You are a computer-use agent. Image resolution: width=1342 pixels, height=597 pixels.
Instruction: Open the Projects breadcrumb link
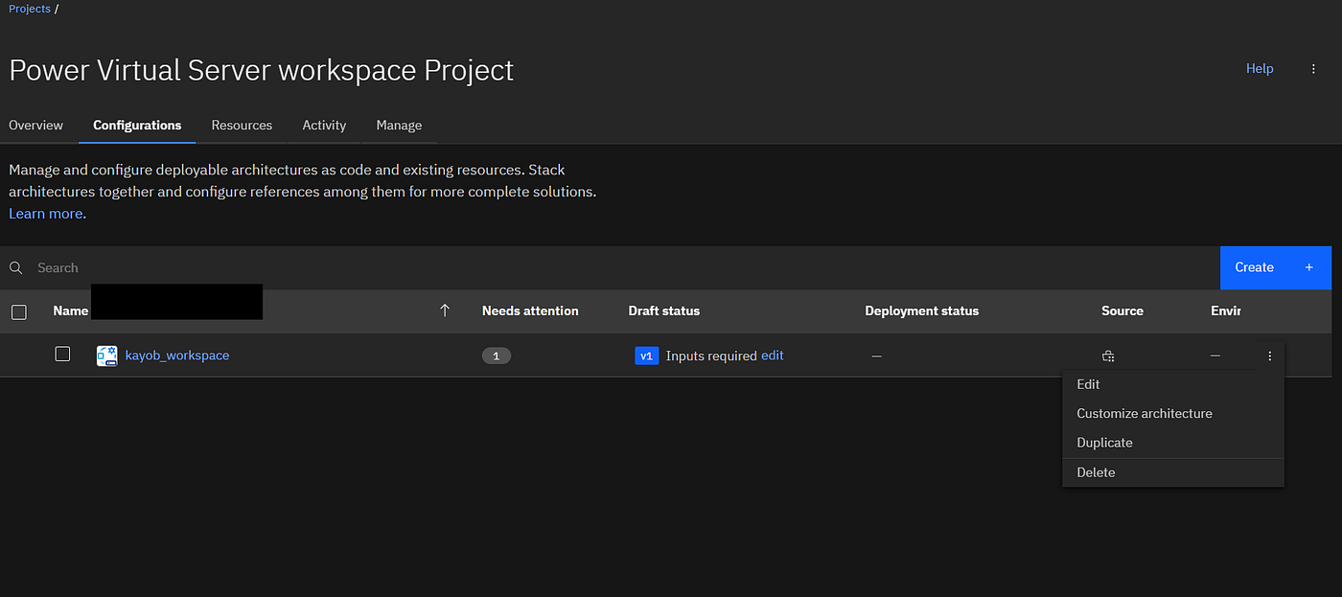coord(30,9)
